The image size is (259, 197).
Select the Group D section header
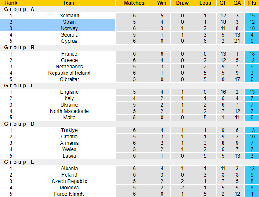[19, 124]
